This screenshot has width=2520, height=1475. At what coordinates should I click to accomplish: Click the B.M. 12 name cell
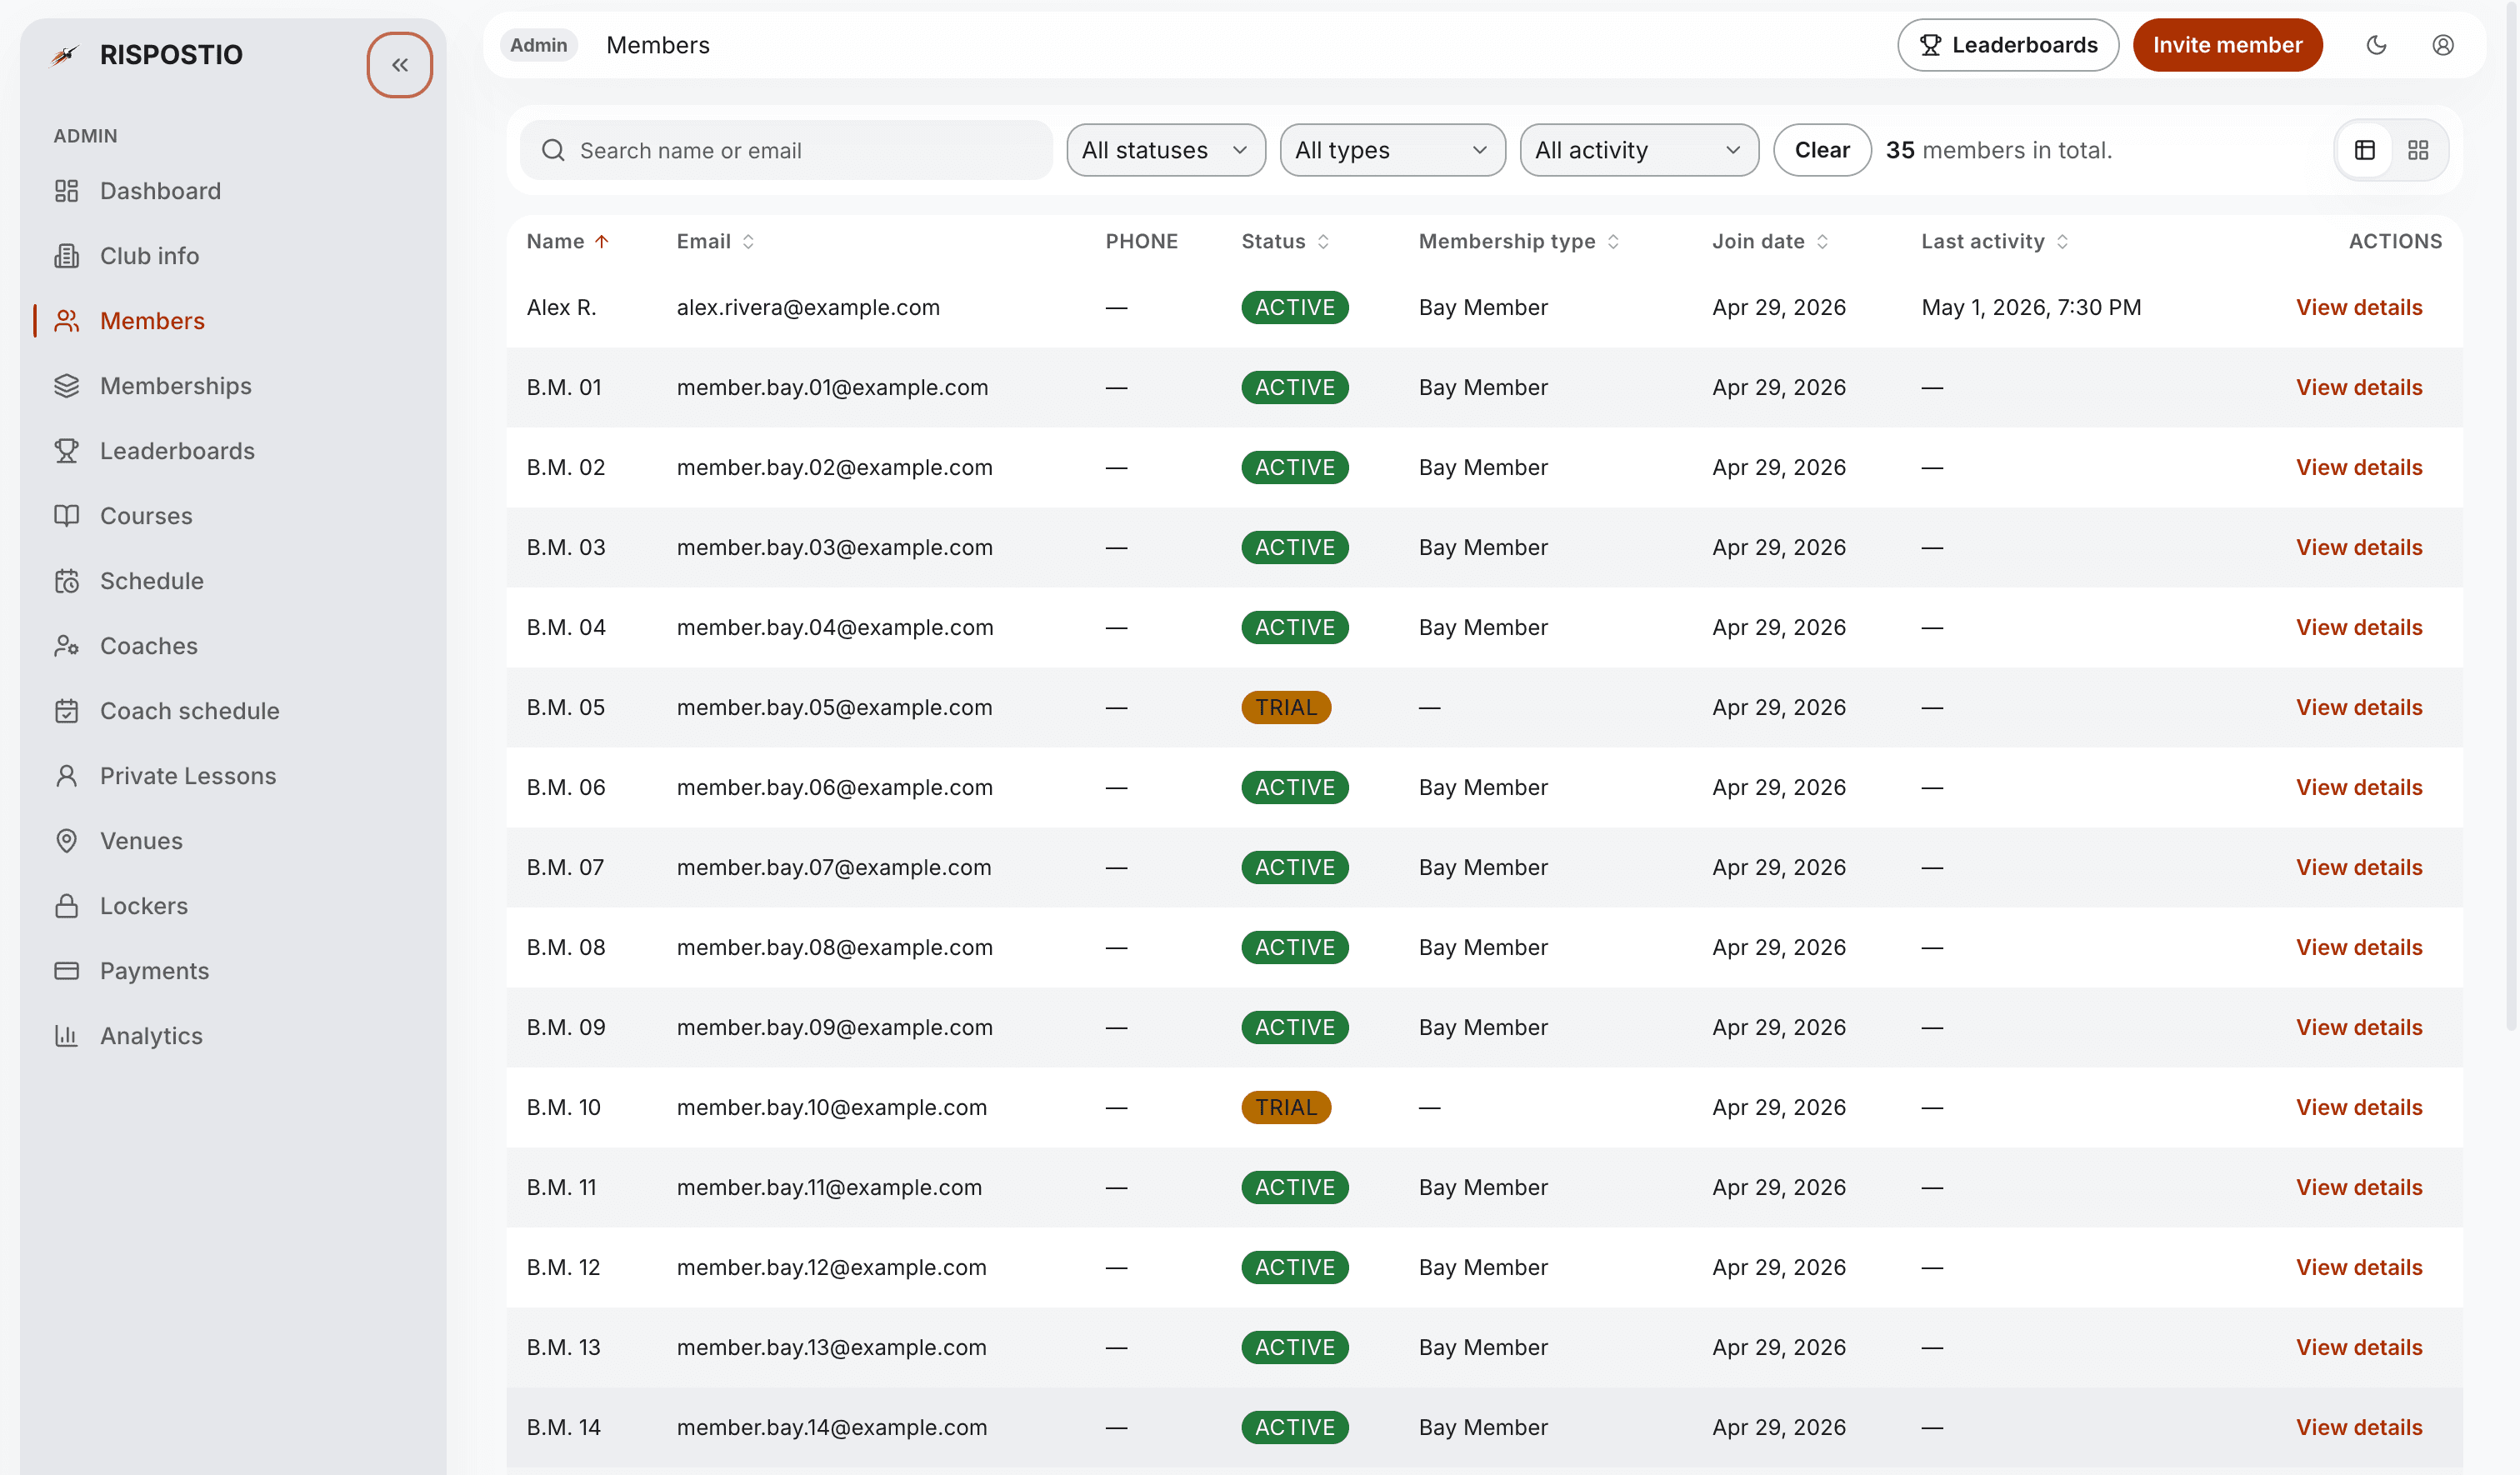tap(563, 1267)
